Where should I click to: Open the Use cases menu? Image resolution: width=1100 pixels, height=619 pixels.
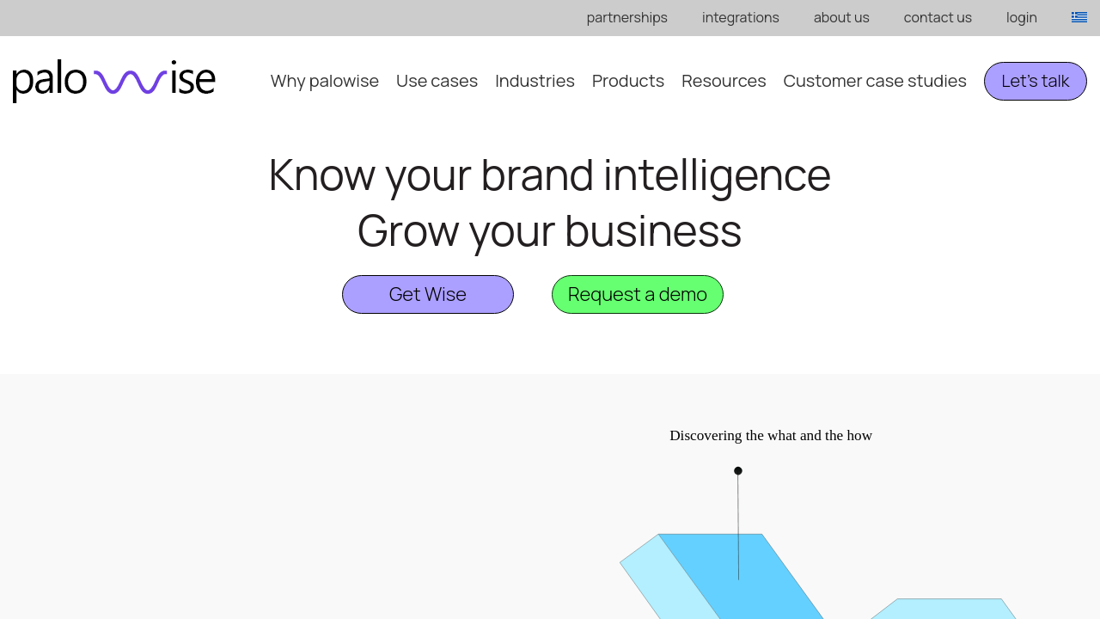pos(437,81)
